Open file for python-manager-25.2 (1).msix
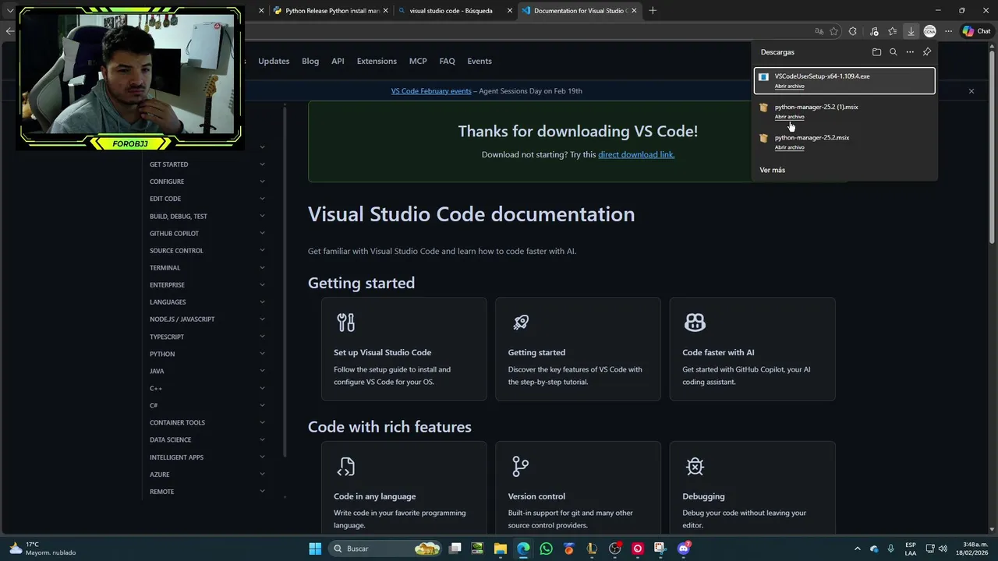The image size is (998, 561). pyautogui.click(x=789, y=117)
